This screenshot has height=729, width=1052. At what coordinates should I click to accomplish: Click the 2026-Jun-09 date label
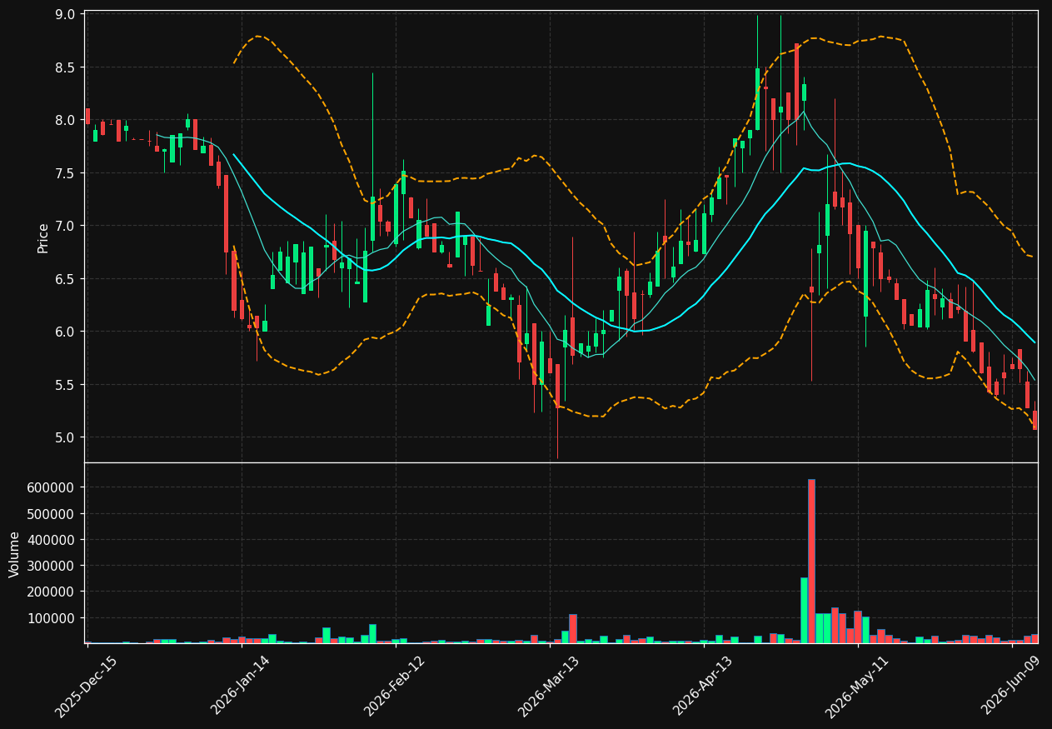point(1010,686)
